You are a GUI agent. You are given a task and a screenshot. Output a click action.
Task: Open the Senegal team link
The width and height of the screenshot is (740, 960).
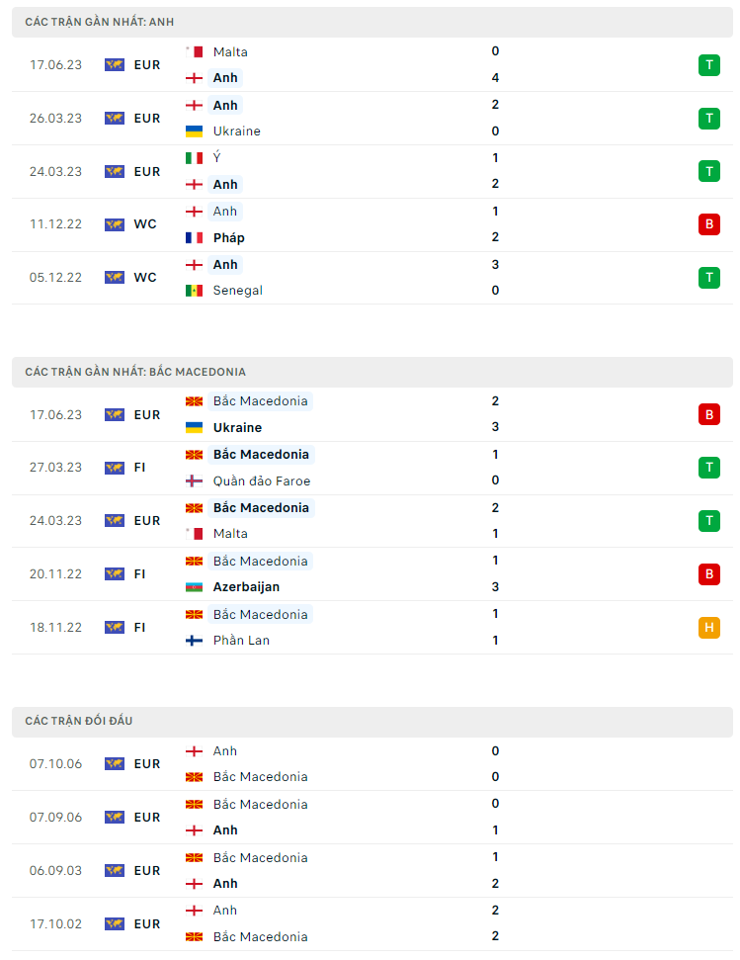coord(237,291)
